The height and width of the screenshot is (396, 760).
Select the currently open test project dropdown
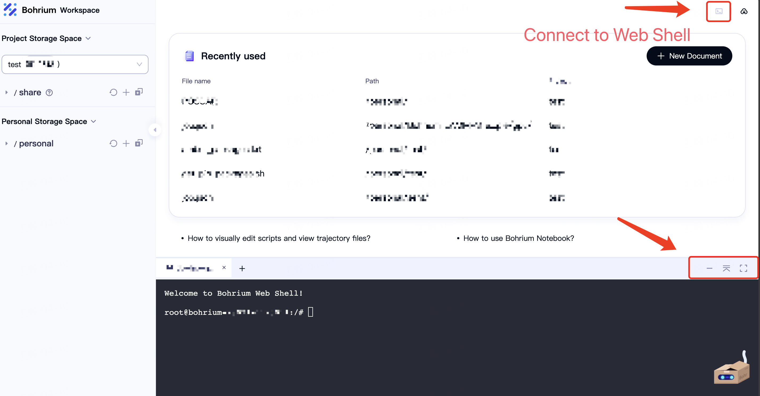(75, 64)
